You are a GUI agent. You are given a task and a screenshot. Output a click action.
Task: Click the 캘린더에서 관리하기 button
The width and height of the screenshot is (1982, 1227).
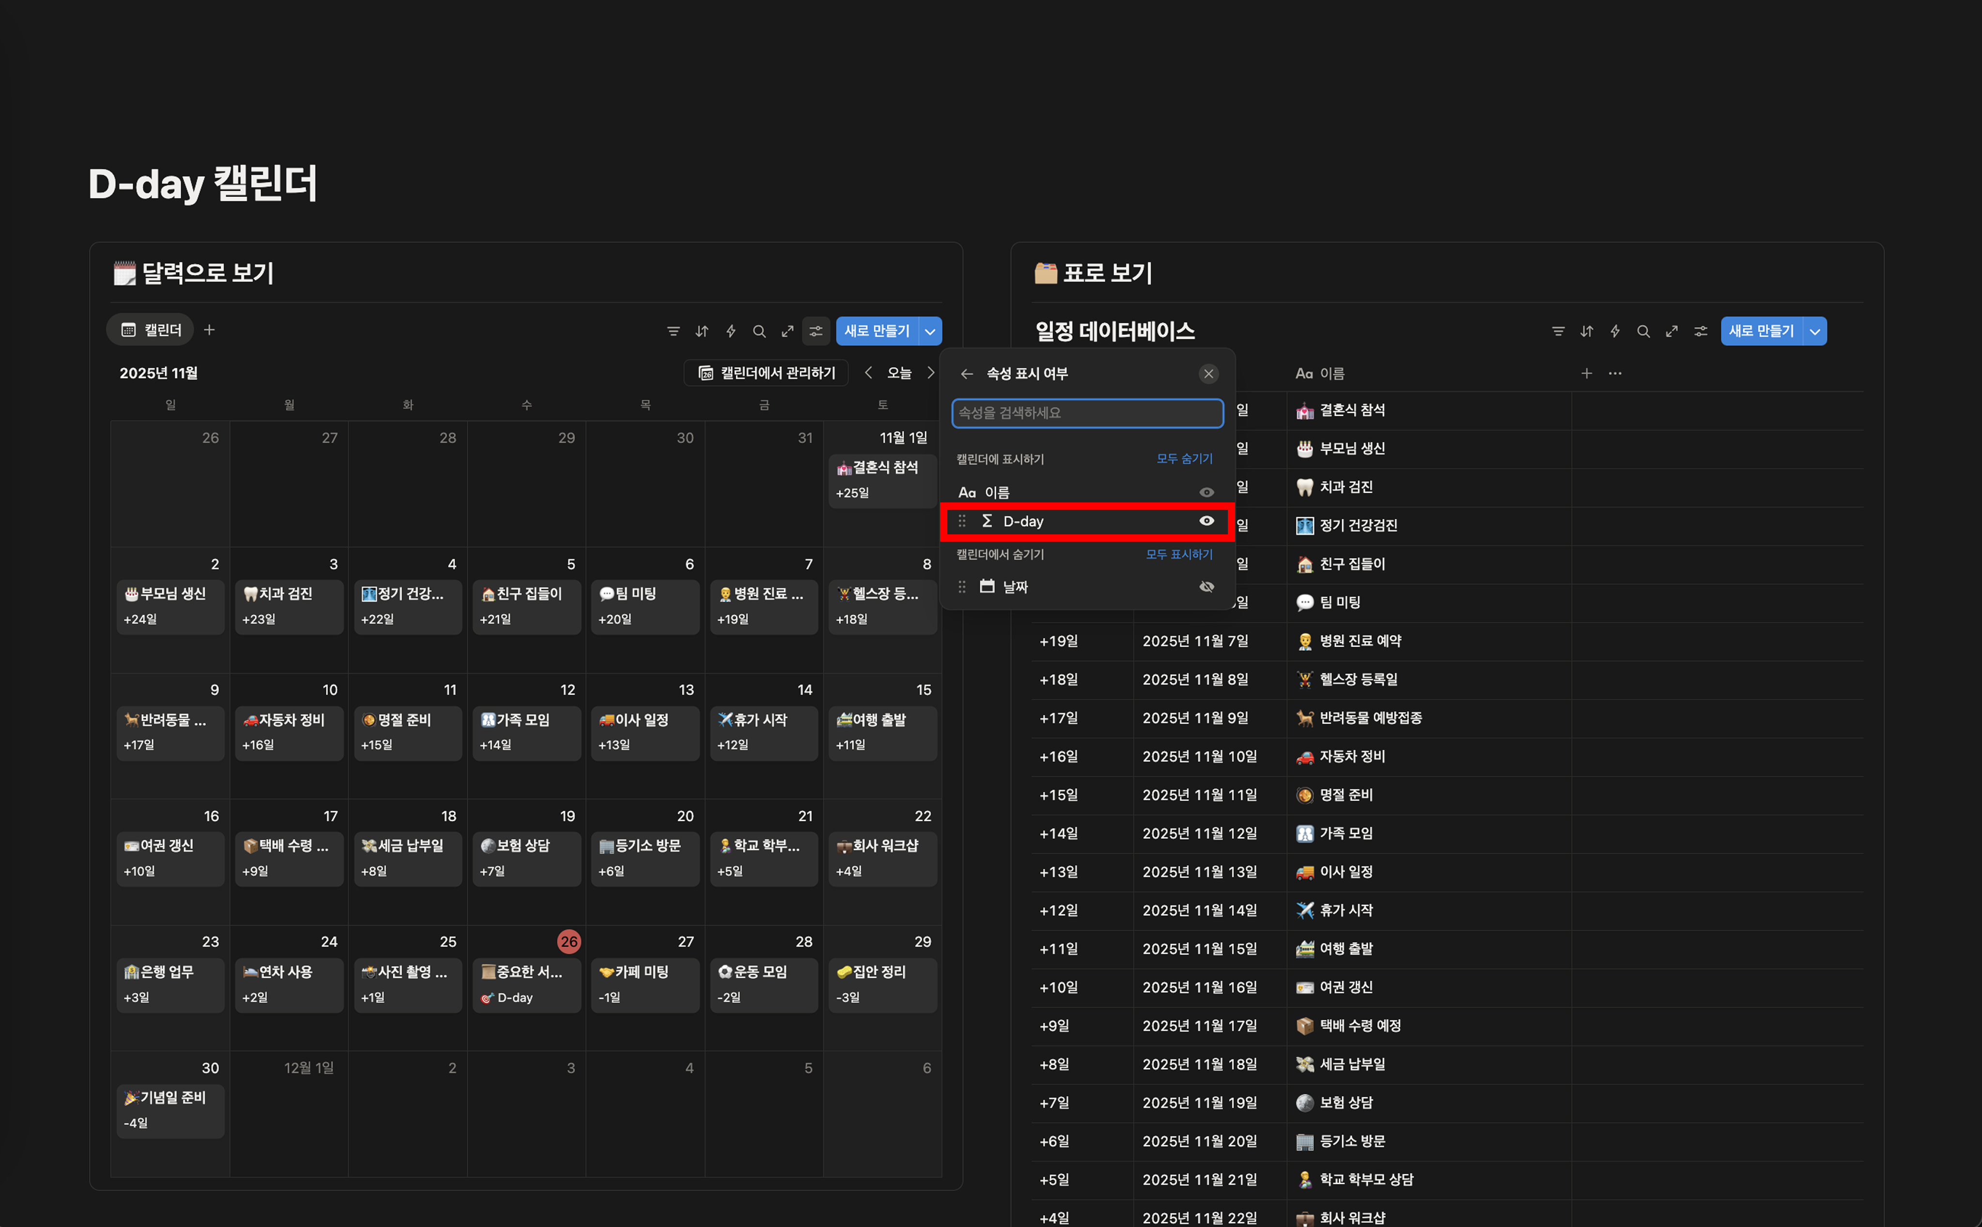click(766, 373)
